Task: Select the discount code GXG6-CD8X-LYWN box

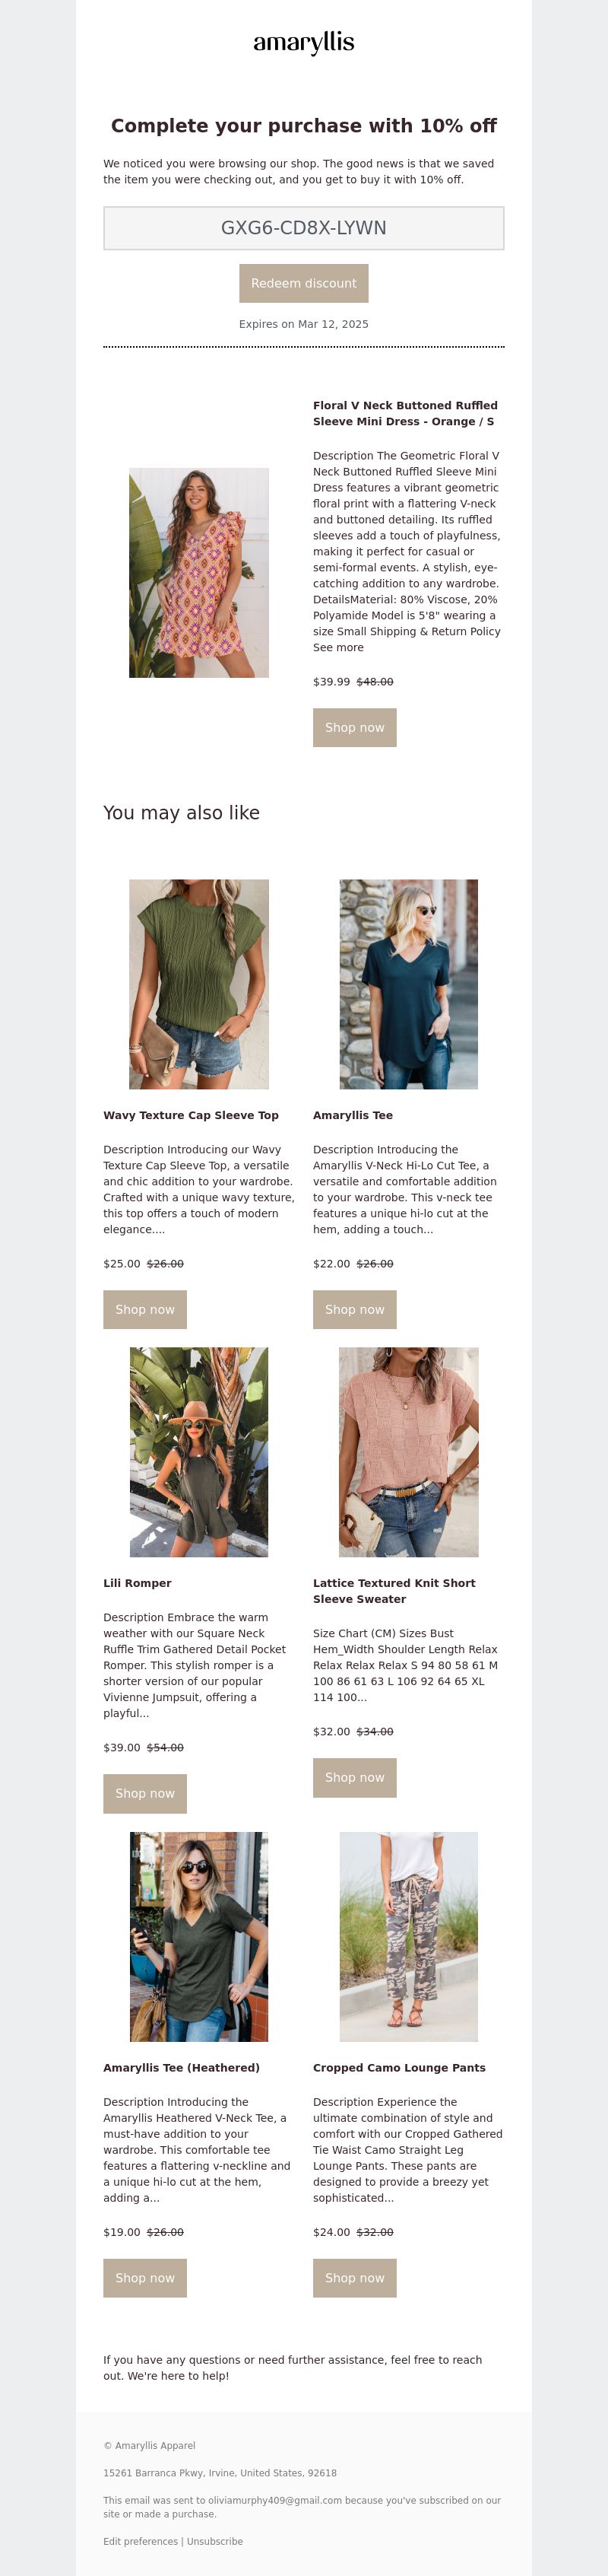Action: click(303, 228)
